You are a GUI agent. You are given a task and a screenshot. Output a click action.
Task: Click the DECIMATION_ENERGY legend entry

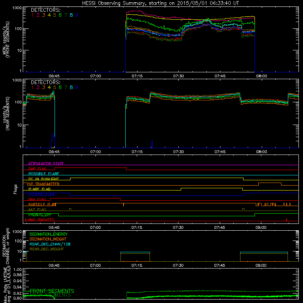pos(48,234)
